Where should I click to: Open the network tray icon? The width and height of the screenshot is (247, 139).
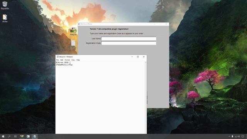pyautogui.click(x=236, y=136)
